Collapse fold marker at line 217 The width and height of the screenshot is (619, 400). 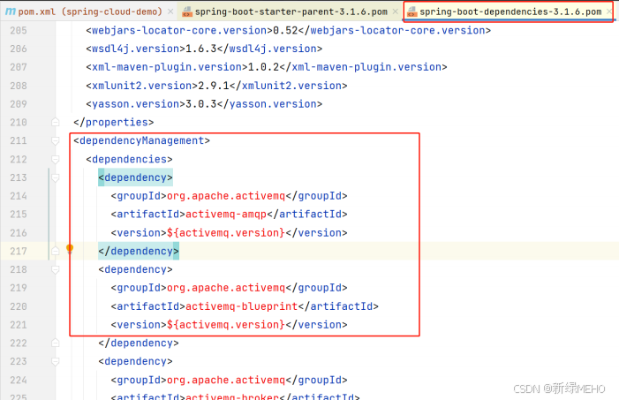tap(56, 251)
